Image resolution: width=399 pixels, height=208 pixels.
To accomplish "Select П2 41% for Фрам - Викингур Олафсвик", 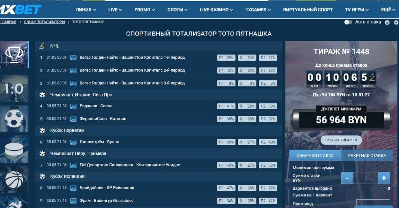I will coord(268,201).
